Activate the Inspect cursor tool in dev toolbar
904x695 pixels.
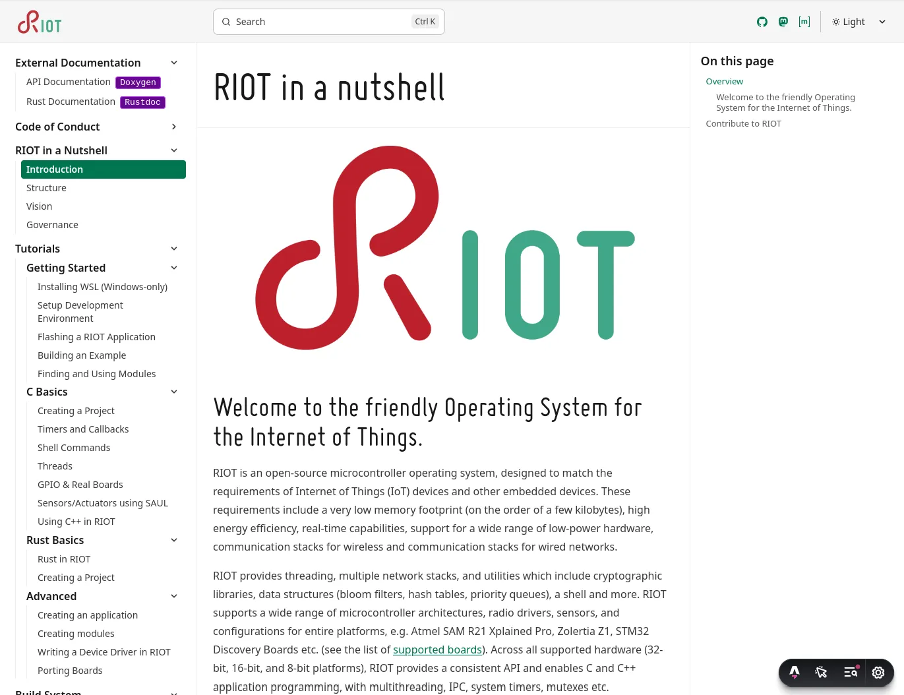[821, 673]
